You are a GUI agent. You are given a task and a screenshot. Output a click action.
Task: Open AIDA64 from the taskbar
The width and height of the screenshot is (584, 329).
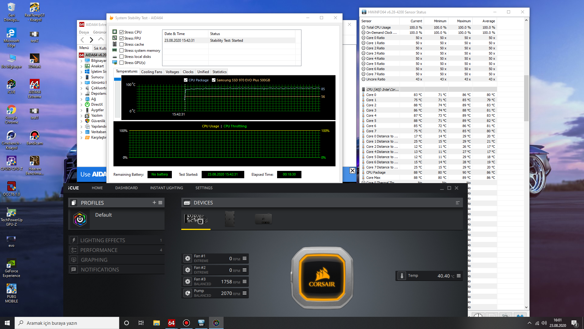click(x=172, y=323)
